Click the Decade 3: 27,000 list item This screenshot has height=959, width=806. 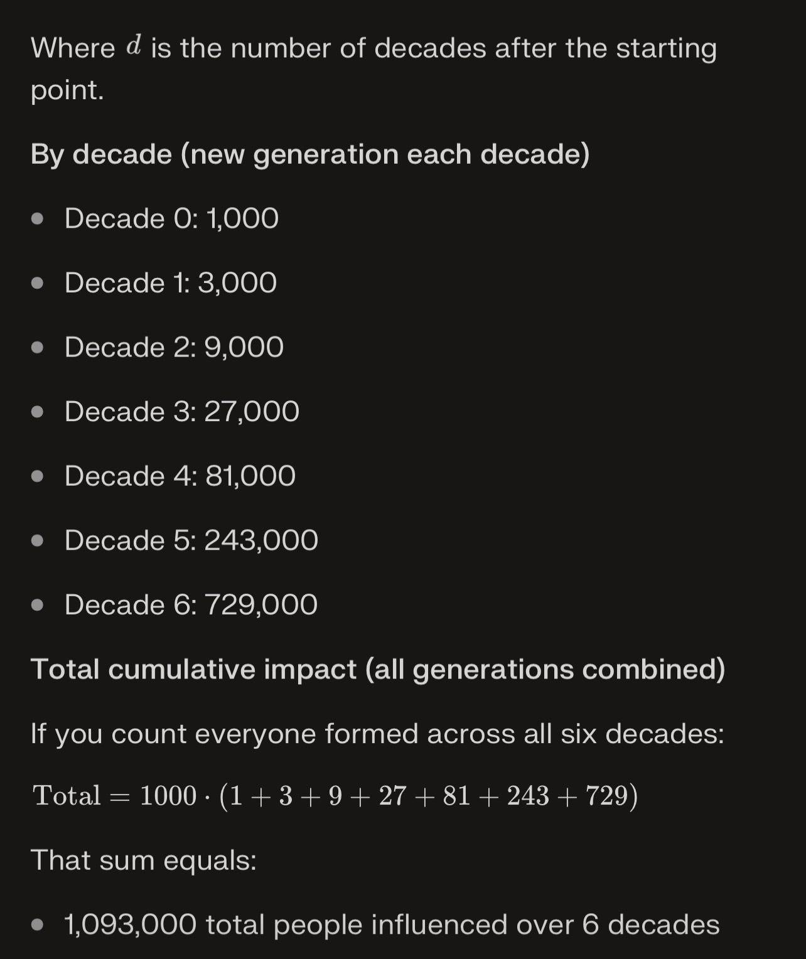[x=182, y=412]
